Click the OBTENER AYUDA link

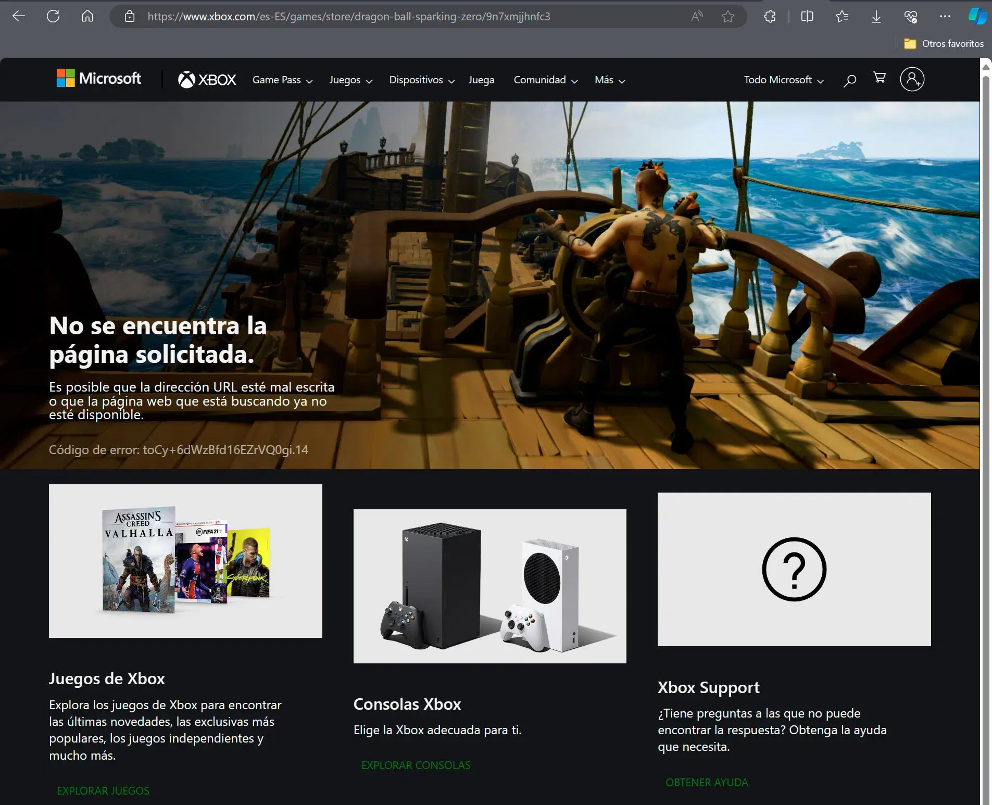[707, 782]
